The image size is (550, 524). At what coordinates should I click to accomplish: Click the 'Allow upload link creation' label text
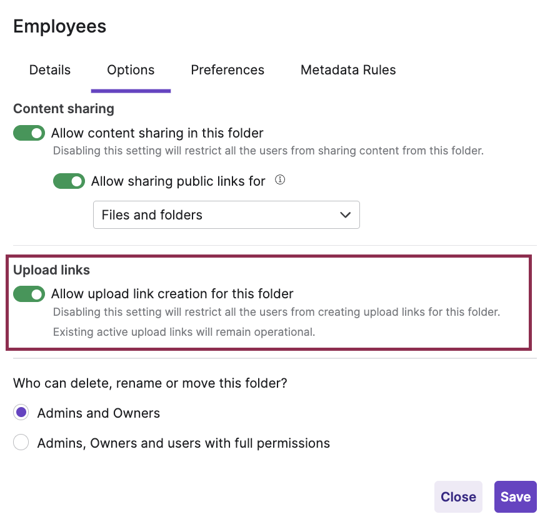[x=172, y=294]
